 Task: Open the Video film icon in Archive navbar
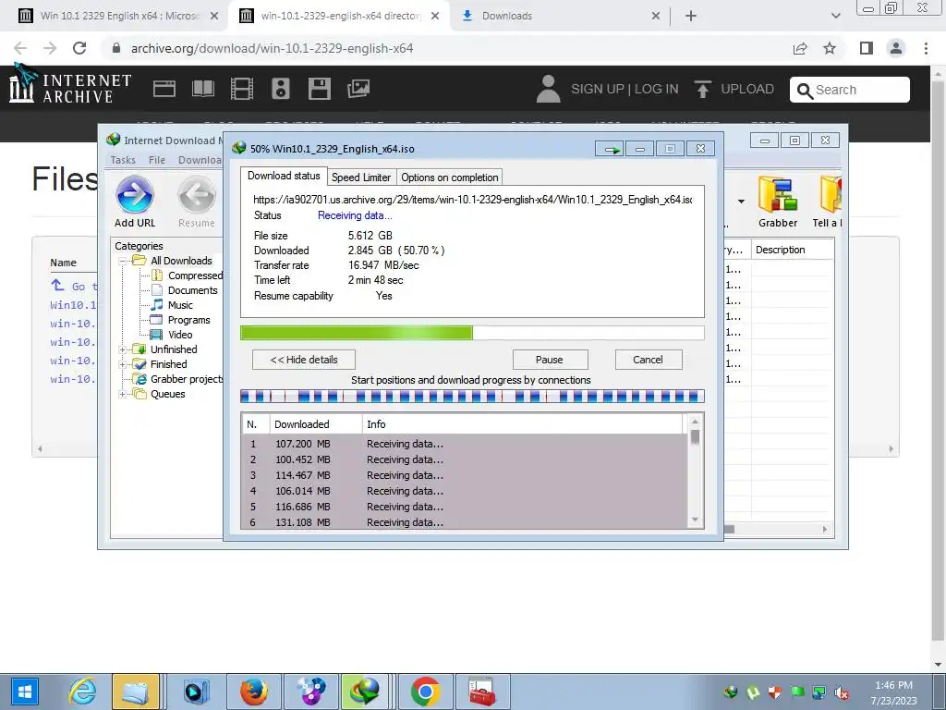pyautogui.click(x=242, y=89)
